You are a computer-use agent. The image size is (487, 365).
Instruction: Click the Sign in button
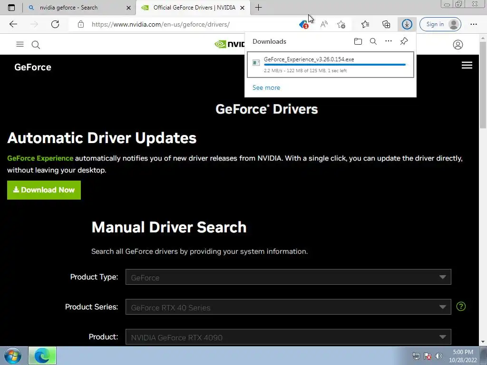(440, 24)
